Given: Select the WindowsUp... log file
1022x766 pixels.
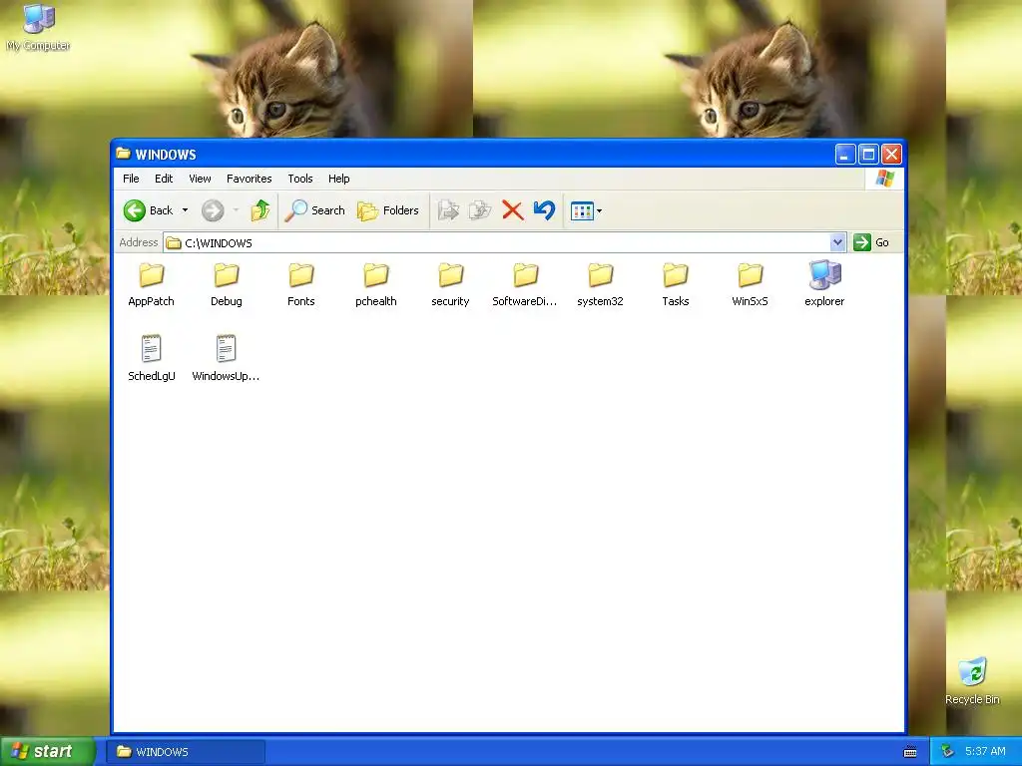Looking at the screenshot, I should click(x=226, y=358).
